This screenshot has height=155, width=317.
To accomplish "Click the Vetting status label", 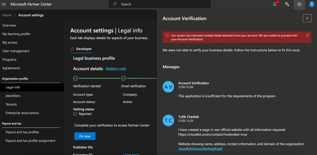I will point(84,109).
